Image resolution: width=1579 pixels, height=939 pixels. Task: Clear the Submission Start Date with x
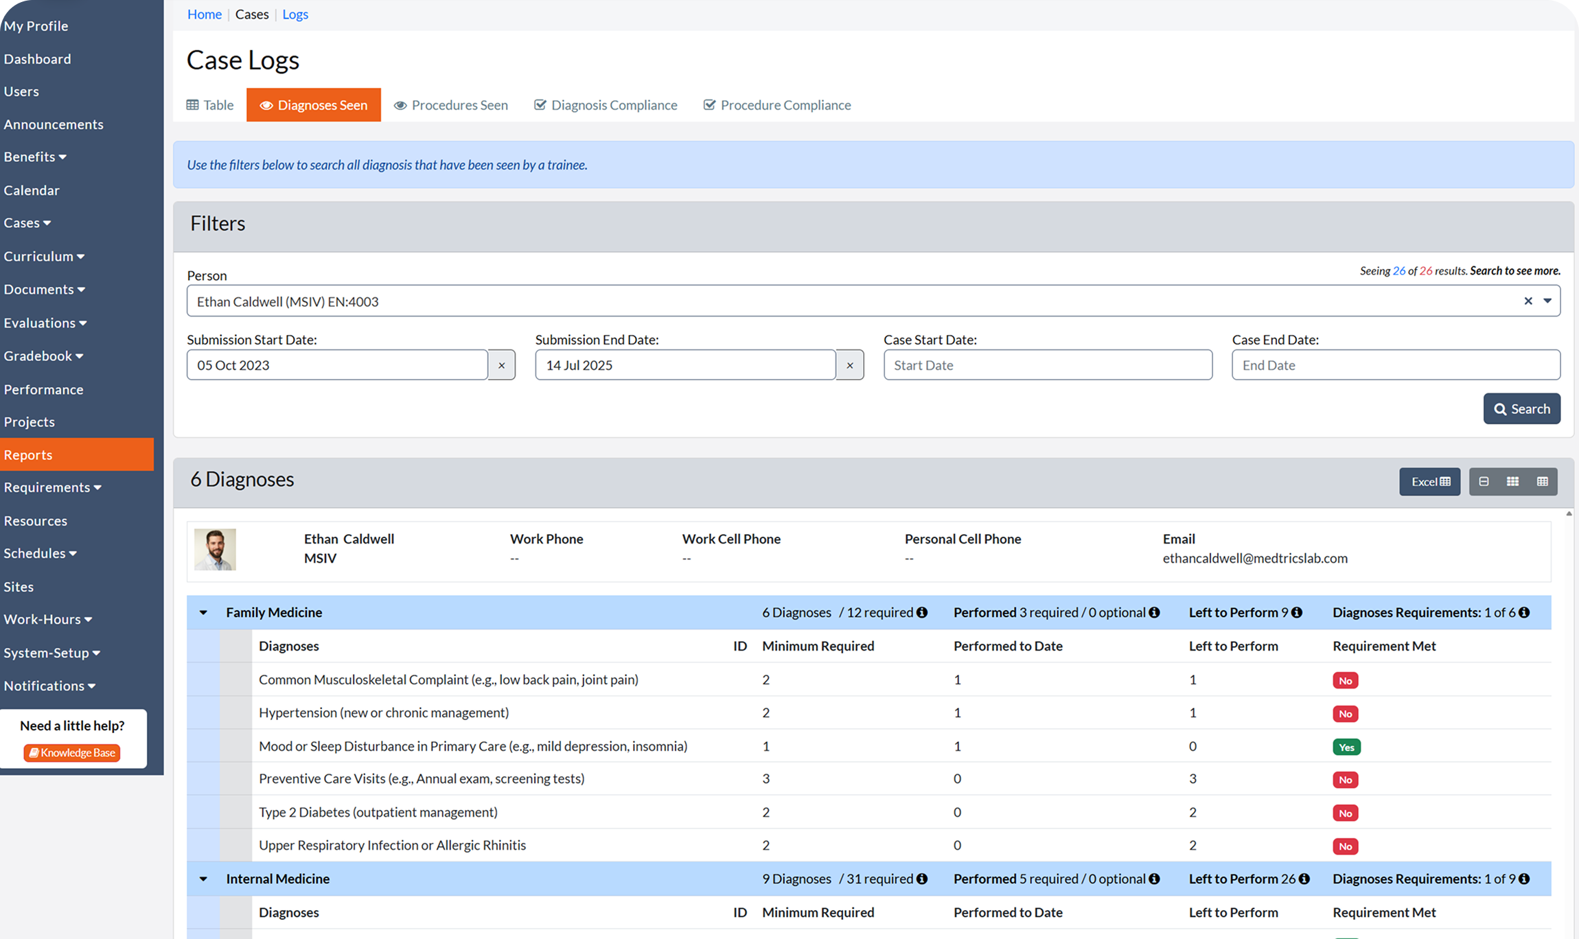click(501, 365)
